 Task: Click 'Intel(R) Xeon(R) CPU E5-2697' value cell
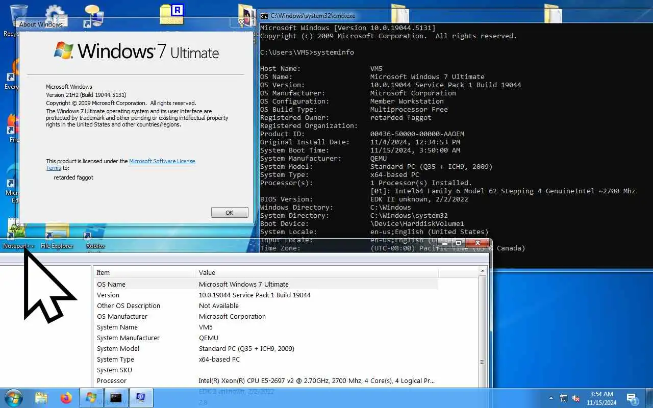[317, 380]
